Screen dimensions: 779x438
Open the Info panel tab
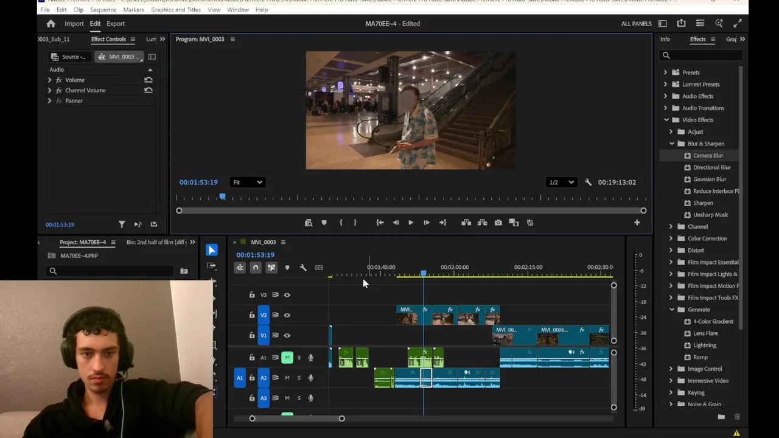pos(665,39)
